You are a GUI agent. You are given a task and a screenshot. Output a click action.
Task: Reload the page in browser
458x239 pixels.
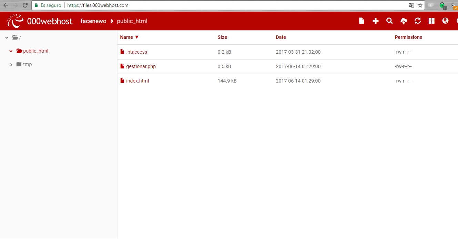pos(25,5)
